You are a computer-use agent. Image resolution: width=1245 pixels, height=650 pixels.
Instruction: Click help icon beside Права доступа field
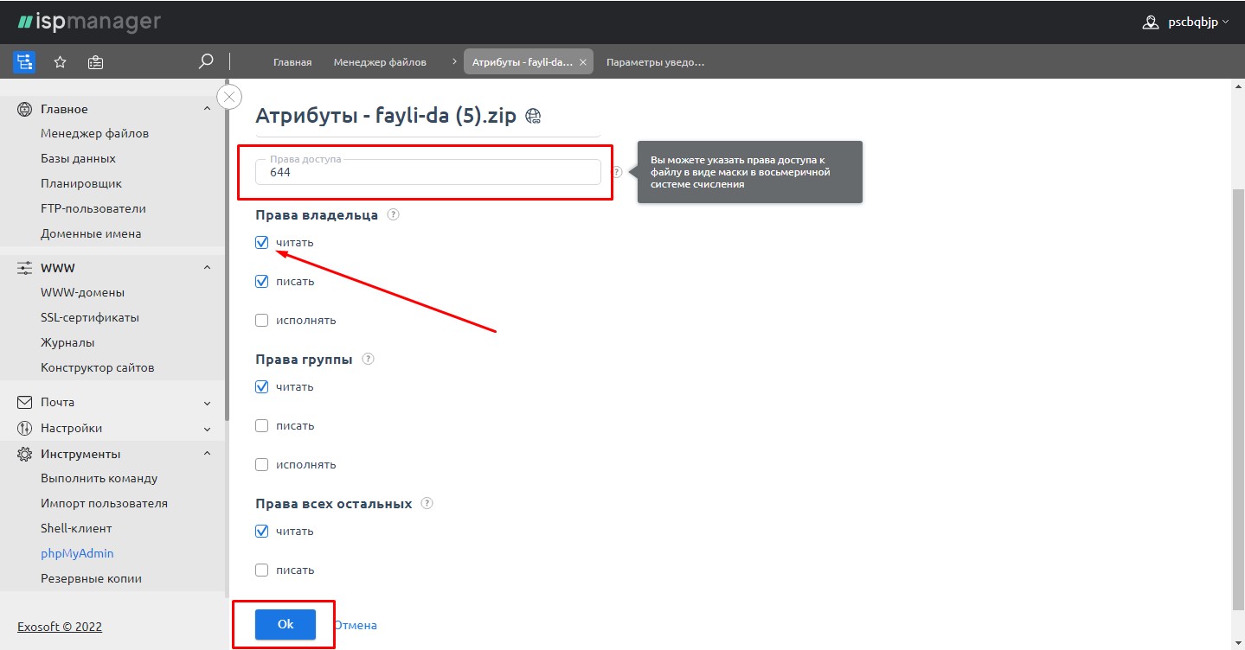click(617, 172)
